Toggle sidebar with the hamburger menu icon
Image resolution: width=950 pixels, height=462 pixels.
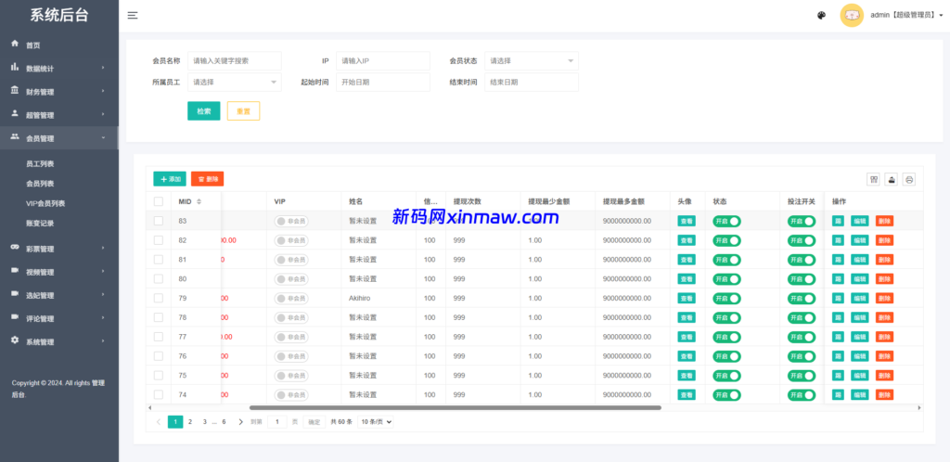133,16
